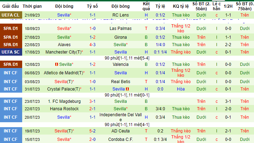Select the SPA D1 badge for Las Palmas match
This screenshot has width=254, height=143.
click(x=11, y=29)
